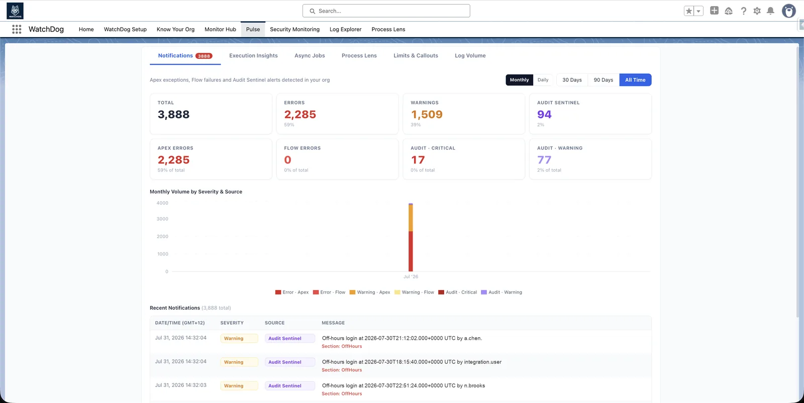The height and width of the screenshot is (403, 804).
Task: Open the user profile avatar
Action: coord(789,11)
